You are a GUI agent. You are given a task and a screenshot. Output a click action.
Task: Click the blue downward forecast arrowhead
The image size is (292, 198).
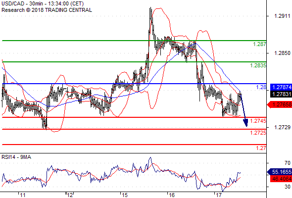pos(245,123)
